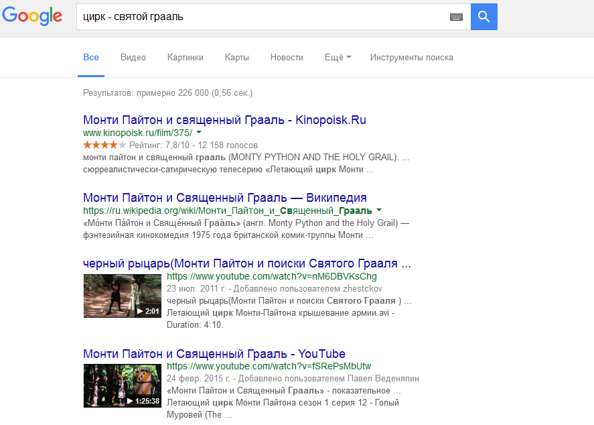The width and height of the screenshot is (594, 425).
Task: Open the Новости tab
Action: point(287,58)
